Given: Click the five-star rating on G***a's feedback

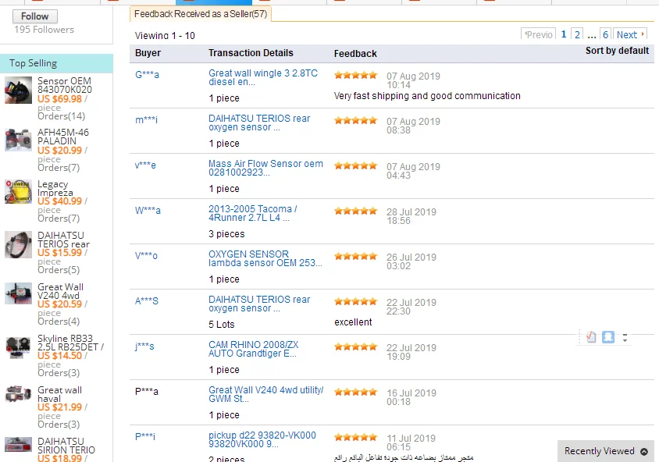Looking at the screenshot, I should (355, 75).
